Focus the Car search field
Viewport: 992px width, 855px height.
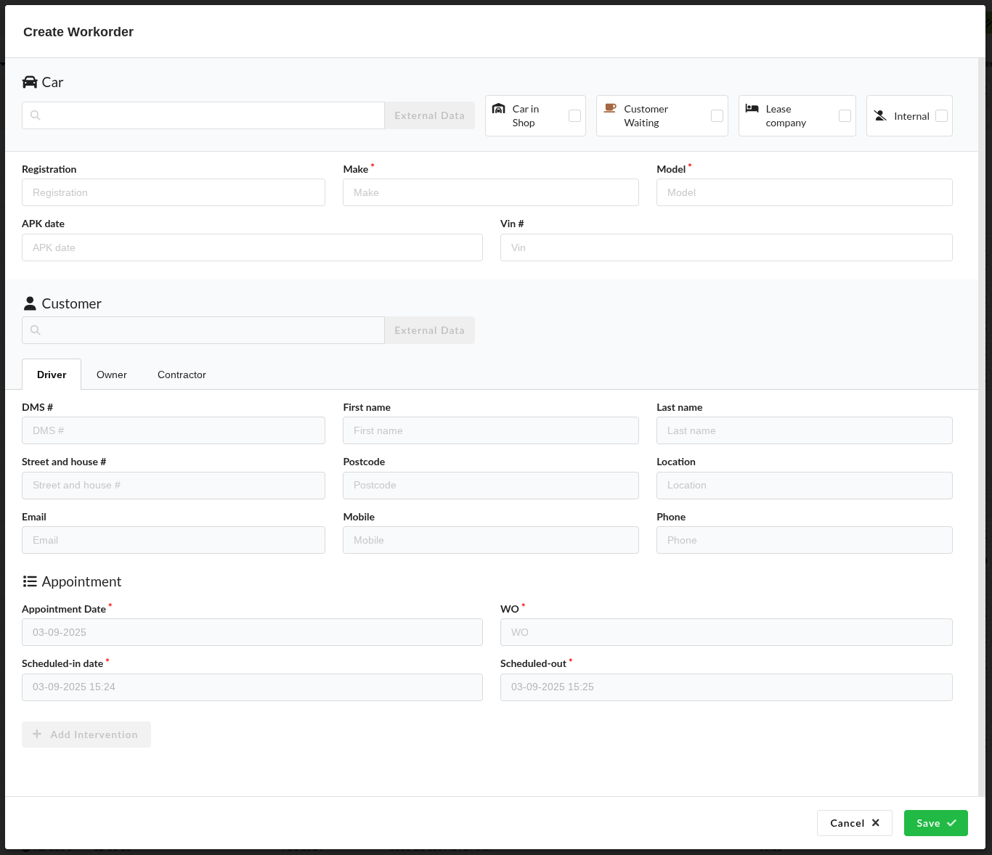click(x=203, y=115)
